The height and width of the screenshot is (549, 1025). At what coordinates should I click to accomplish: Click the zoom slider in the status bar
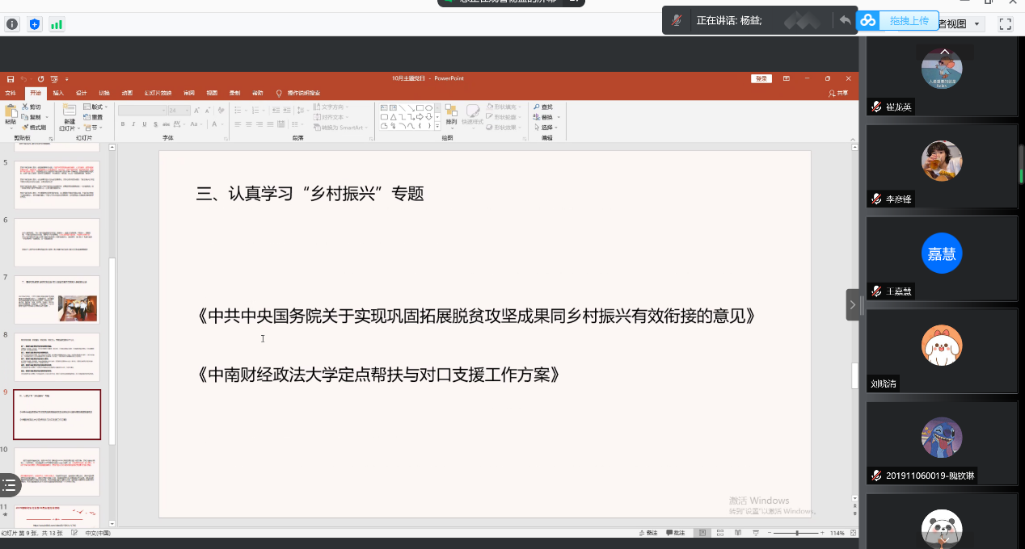click(797, 533)
